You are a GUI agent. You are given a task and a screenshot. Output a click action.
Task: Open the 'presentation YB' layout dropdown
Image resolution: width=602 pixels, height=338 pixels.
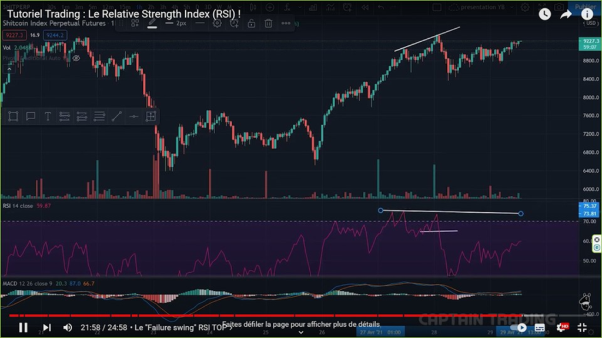click(x=481, y=7)
